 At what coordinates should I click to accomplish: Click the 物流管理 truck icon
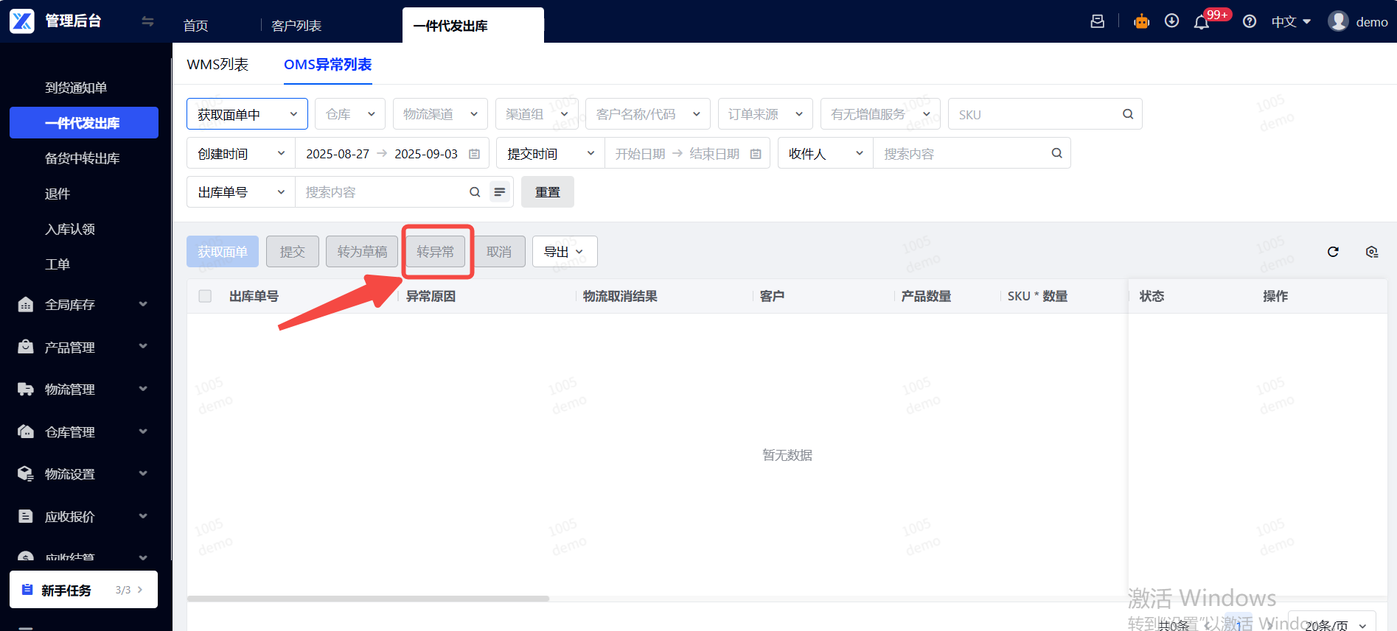pos(26,389)
